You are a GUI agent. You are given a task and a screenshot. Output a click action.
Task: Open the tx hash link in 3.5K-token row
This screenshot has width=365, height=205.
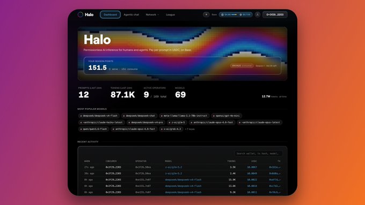point(275,167)
